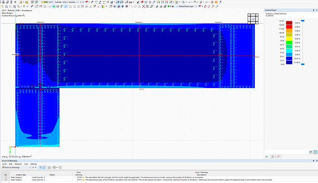Screen dimensions: 318x183
Task: Toggle the first highlighted Errors & Warnings toolbar button
Action: click(x=40, y=168)
